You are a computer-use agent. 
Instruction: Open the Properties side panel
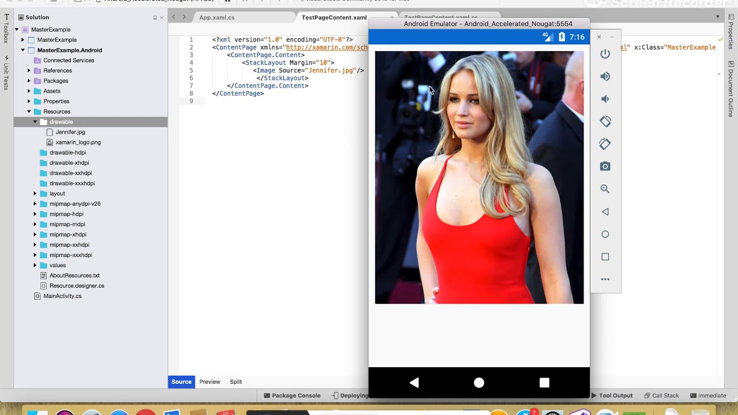(x=731, y=32)
